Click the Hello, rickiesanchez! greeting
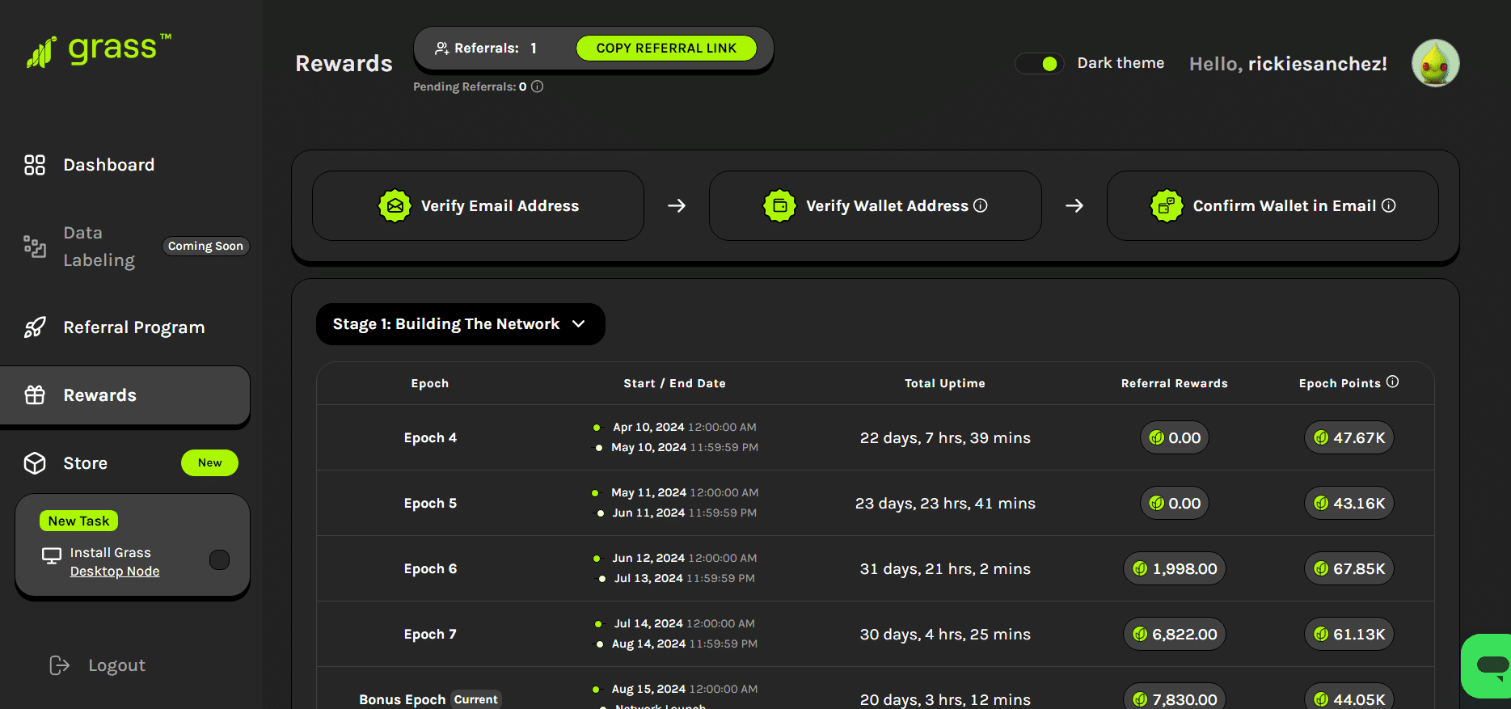The image size is (1511, 709). coord(1288,64)
